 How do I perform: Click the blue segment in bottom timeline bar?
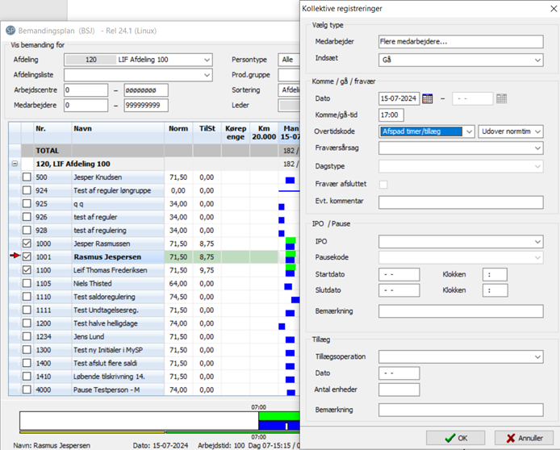pos(276,425)
